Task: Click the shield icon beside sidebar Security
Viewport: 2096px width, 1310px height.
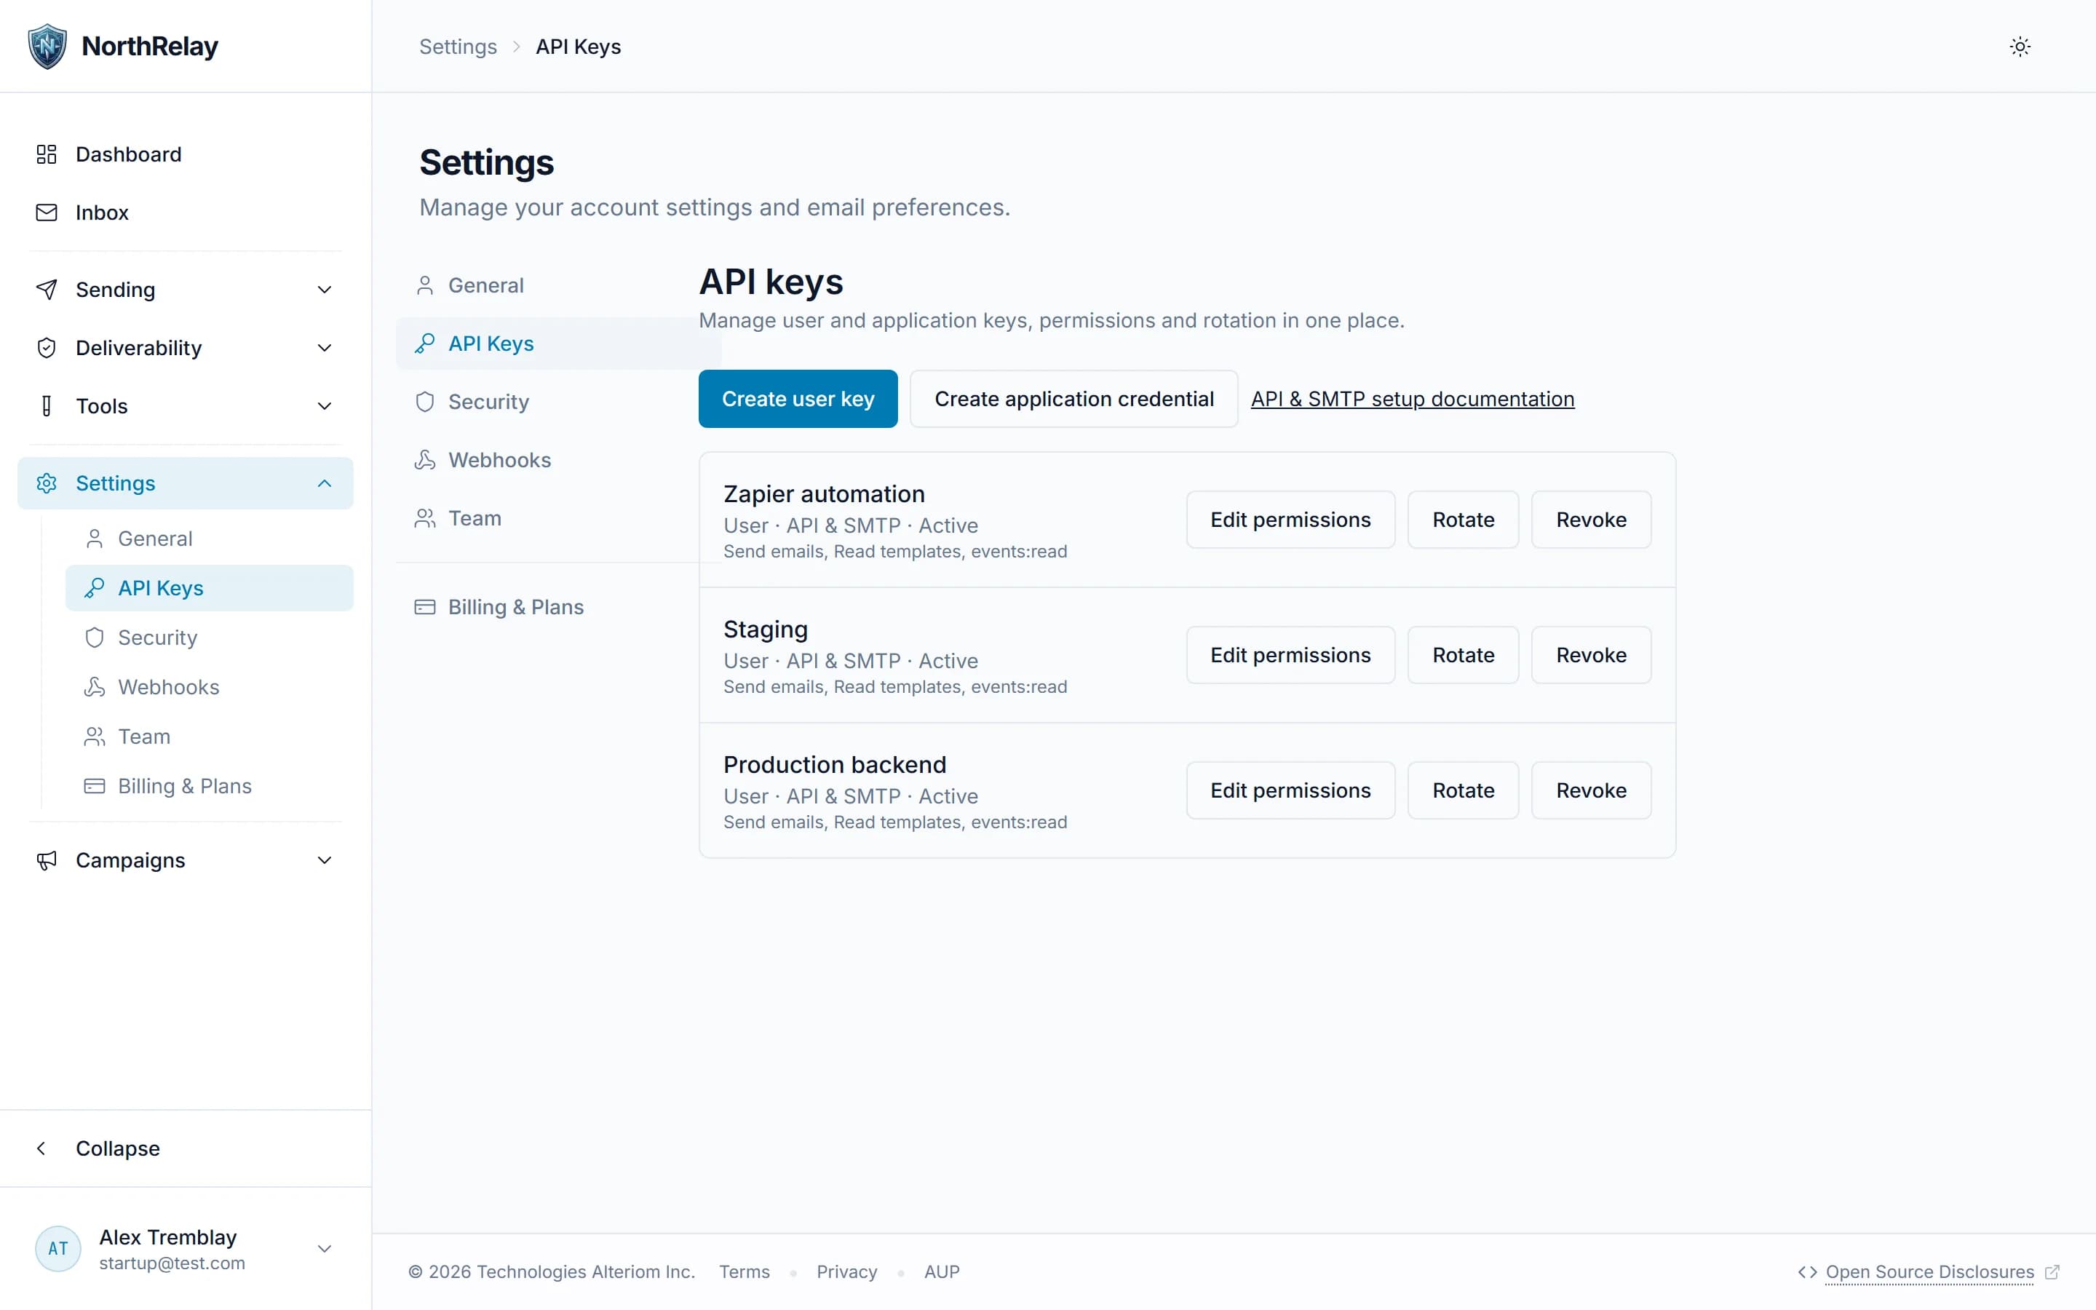Action: [x=95, y=638]
